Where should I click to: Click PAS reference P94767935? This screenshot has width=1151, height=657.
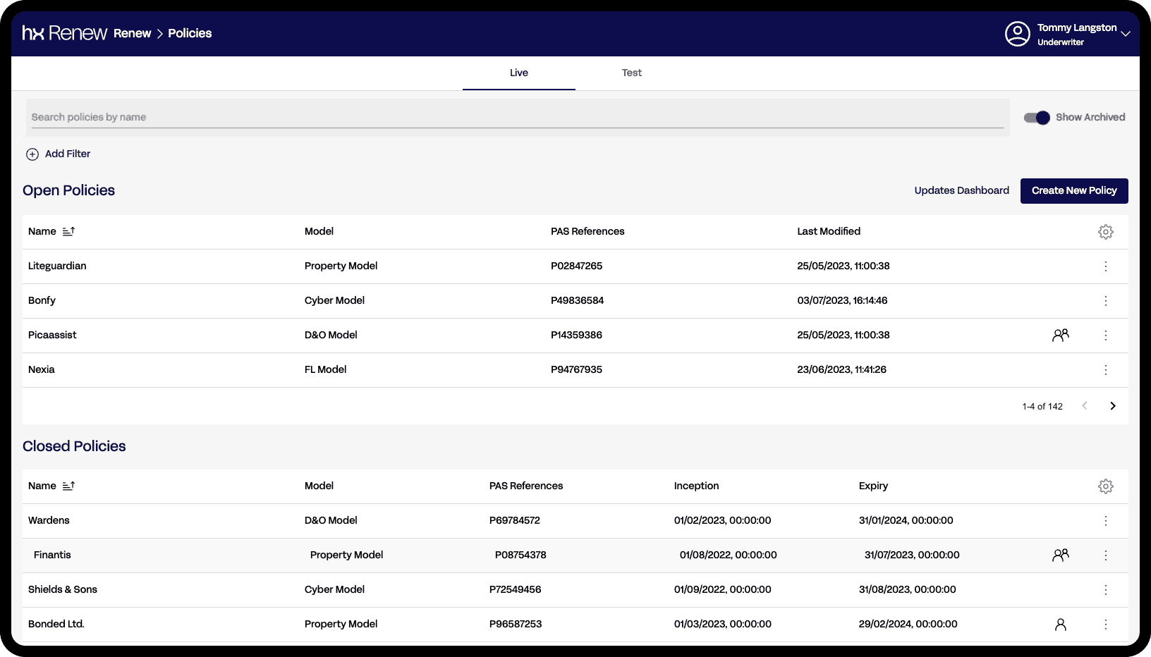(x=576, y=369)
